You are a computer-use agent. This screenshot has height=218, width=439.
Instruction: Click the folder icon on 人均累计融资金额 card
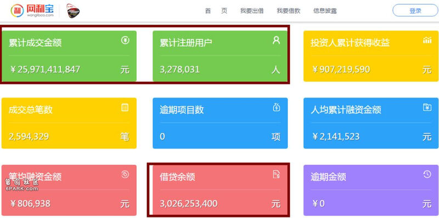[x=427, y=107]
